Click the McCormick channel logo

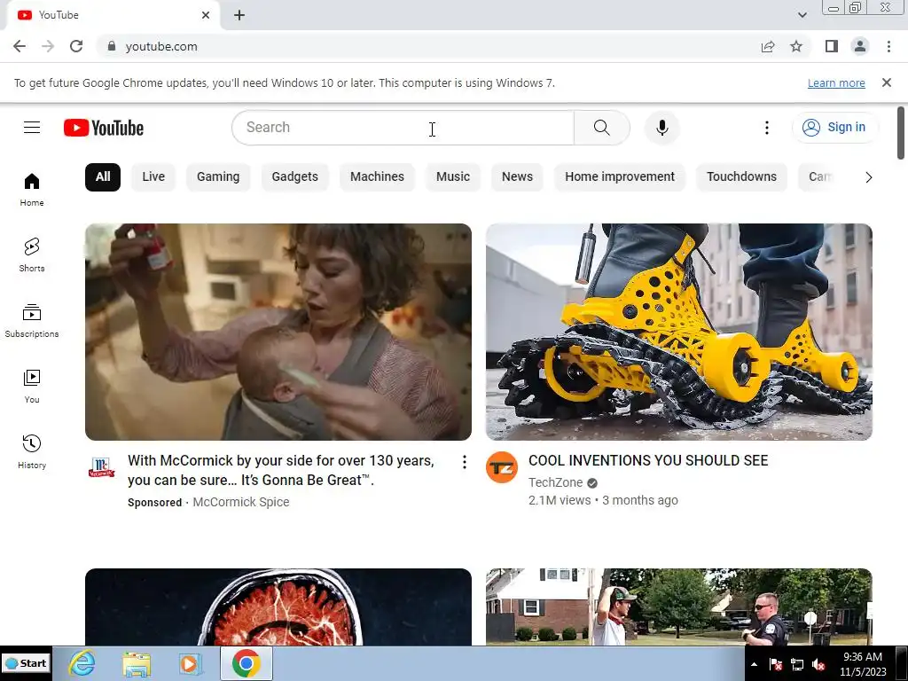pyautogui.click(x=101, y=467)
